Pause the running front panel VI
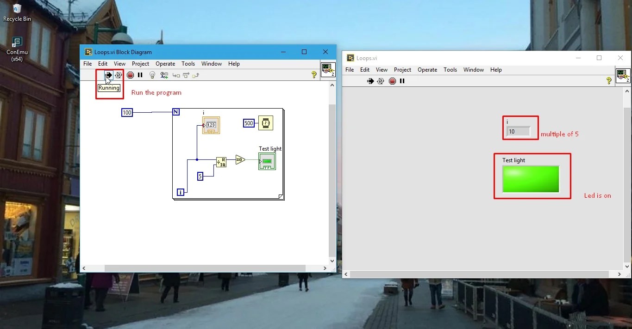Image resolution: width=632 pixels, height=329 pixels. (402, 81)
